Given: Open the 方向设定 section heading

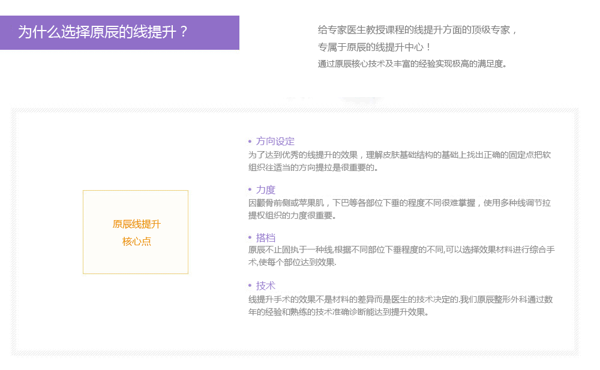Looking at the screenshot, I should [x=275, y=141].
